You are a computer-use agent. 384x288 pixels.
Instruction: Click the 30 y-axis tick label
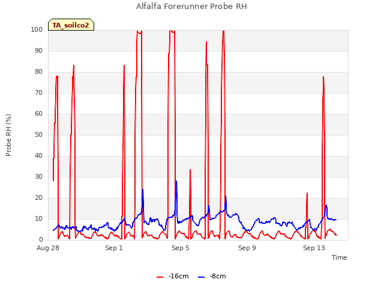pyautogui.click(x=38, y=177)
